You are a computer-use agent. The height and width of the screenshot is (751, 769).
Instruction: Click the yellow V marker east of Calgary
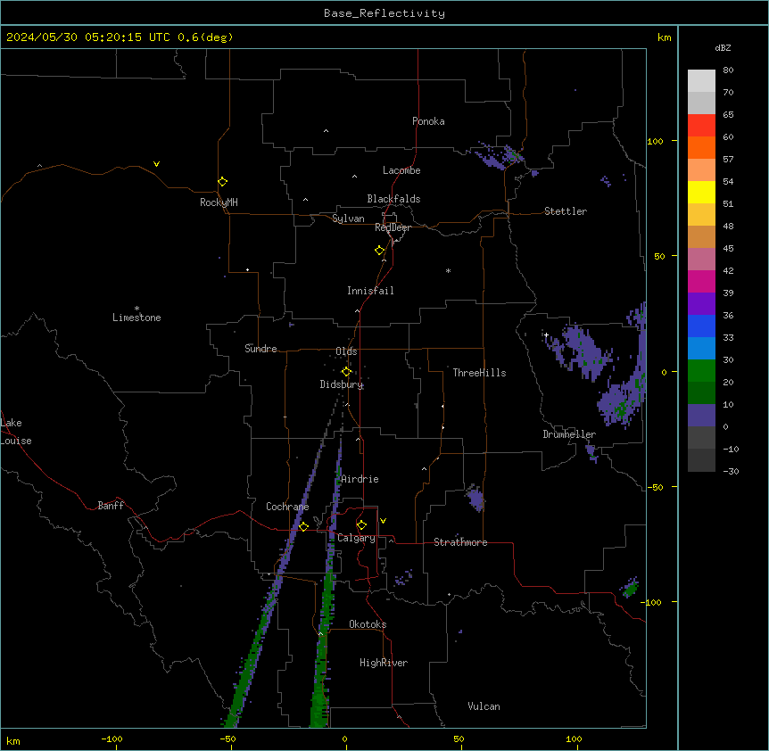click(383, 521)
